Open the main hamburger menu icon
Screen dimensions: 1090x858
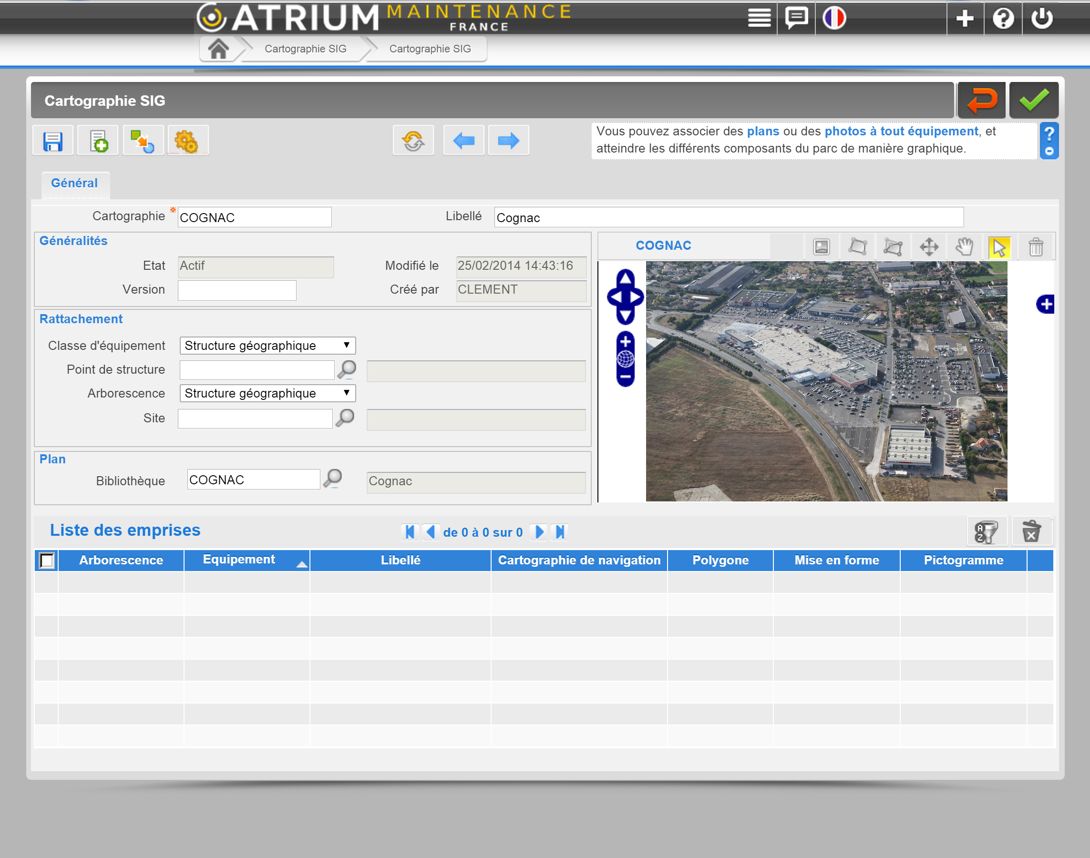click(759, 18)
